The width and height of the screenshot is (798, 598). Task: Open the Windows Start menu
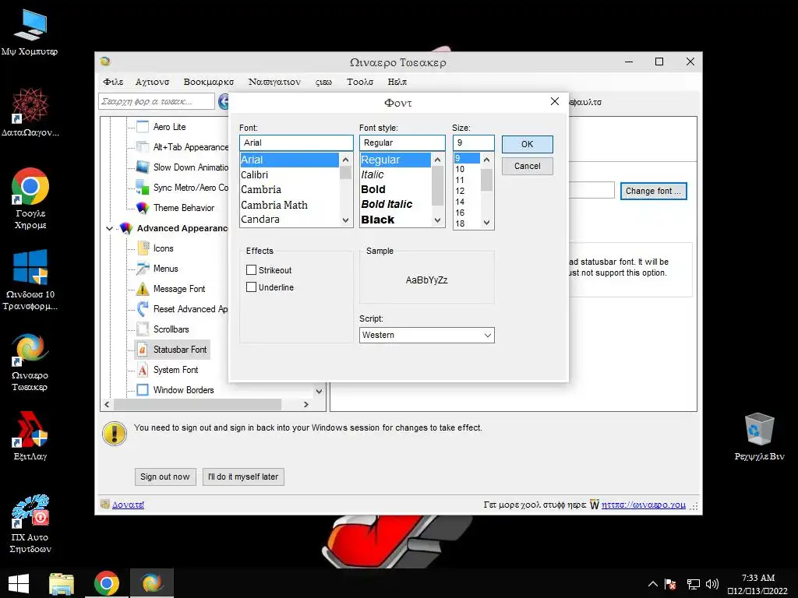click(19, 583)
